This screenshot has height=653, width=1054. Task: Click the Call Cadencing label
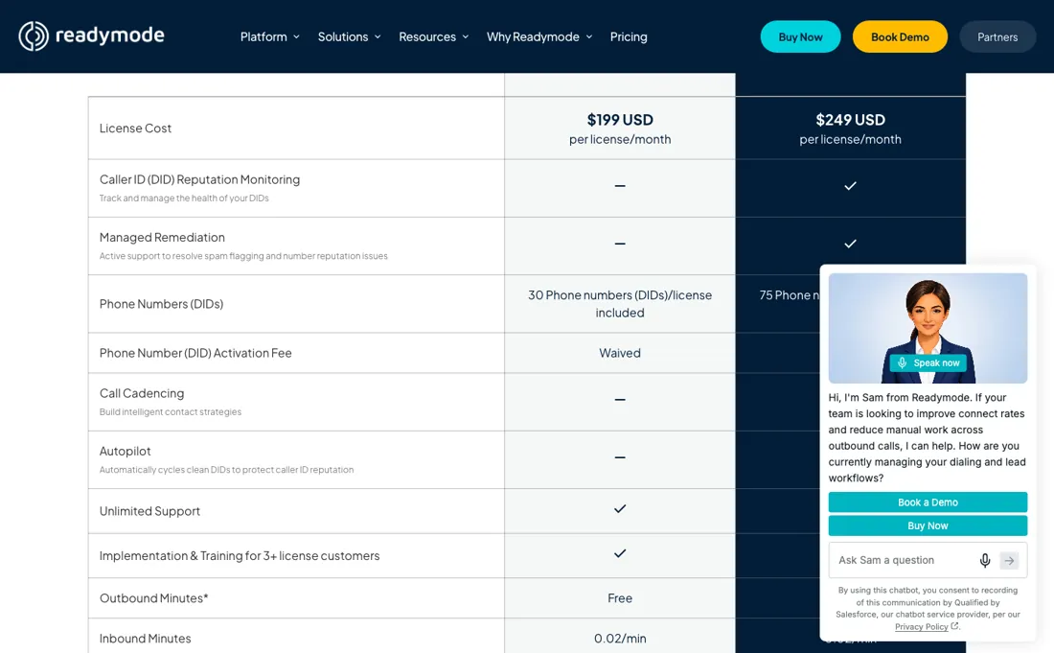(142, 393)
